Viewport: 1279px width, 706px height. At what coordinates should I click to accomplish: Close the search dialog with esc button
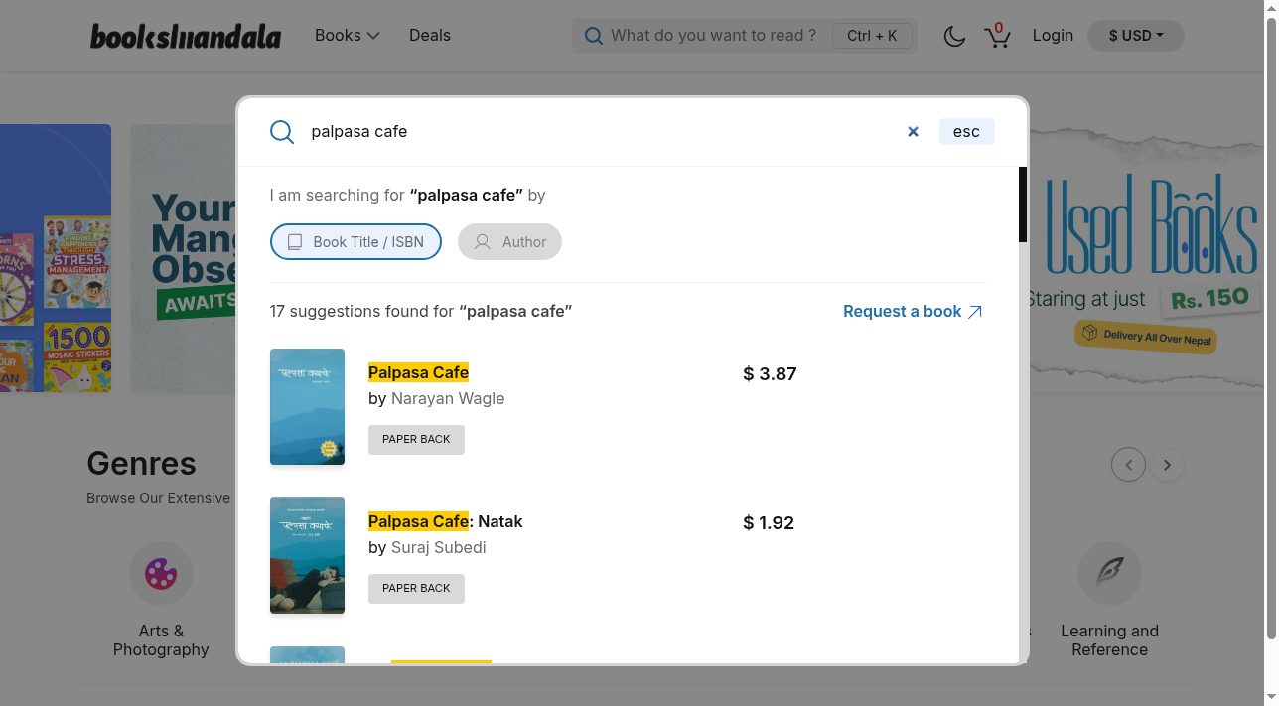(x=966, y=131)
